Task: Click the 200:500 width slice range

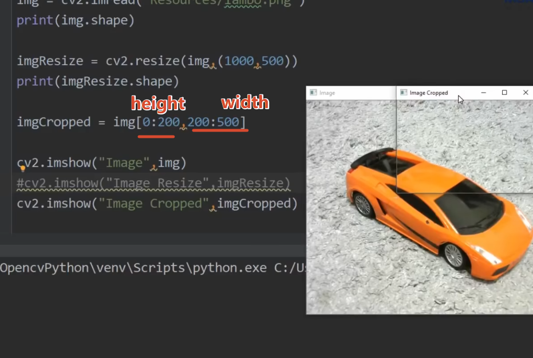Action: (x=213, y=122)
